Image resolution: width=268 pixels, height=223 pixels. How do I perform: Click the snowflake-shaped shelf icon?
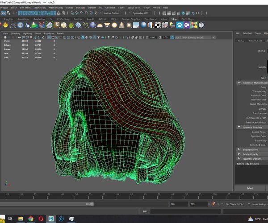point(78,25)
